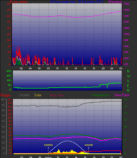This screenshot has width=137, height=158.
Task: Select the 'Max solar' legend label
Action: point(57,95)
